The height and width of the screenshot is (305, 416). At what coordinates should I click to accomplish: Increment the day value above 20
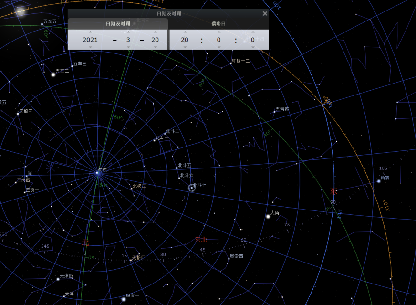(155, 32)
